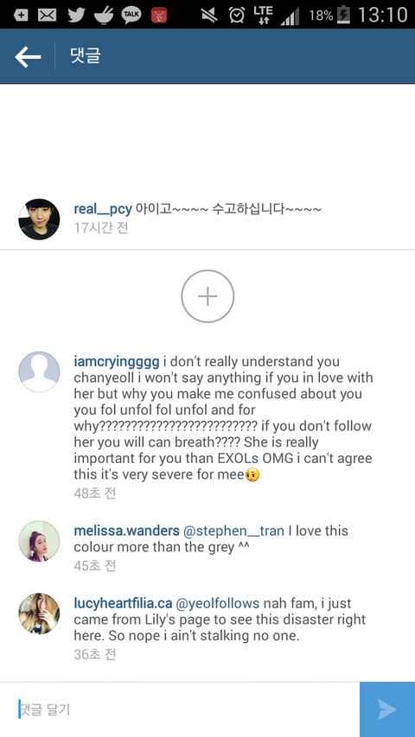
Task: Open Twitter notification in status bar
Action: [76, 15]
